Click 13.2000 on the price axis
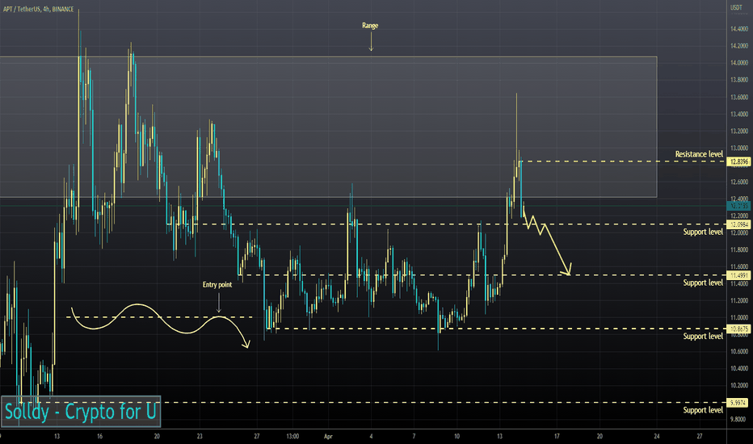Image resolution: width=753 pixels, height=444 pixels. tap(739, 131)
